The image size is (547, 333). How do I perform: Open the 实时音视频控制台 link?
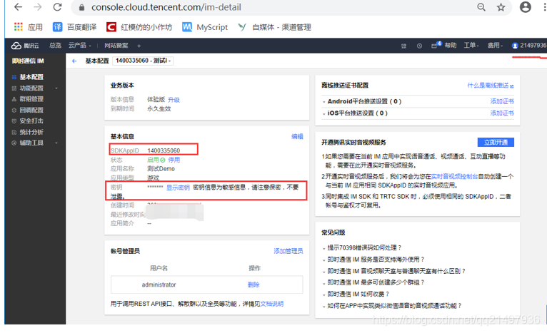click(454, 176)
